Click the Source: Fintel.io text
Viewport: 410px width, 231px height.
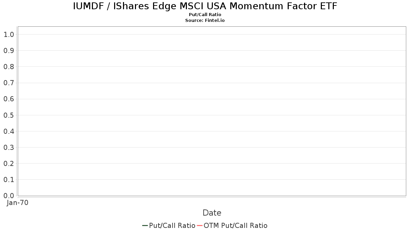coord(205,21)
